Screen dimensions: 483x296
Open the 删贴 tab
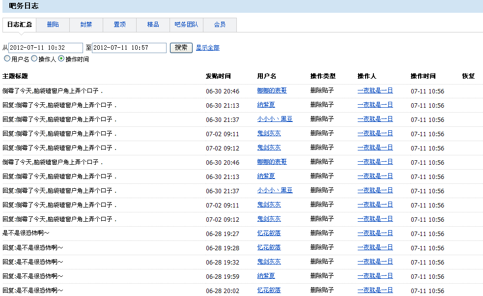tap(53, 25)
